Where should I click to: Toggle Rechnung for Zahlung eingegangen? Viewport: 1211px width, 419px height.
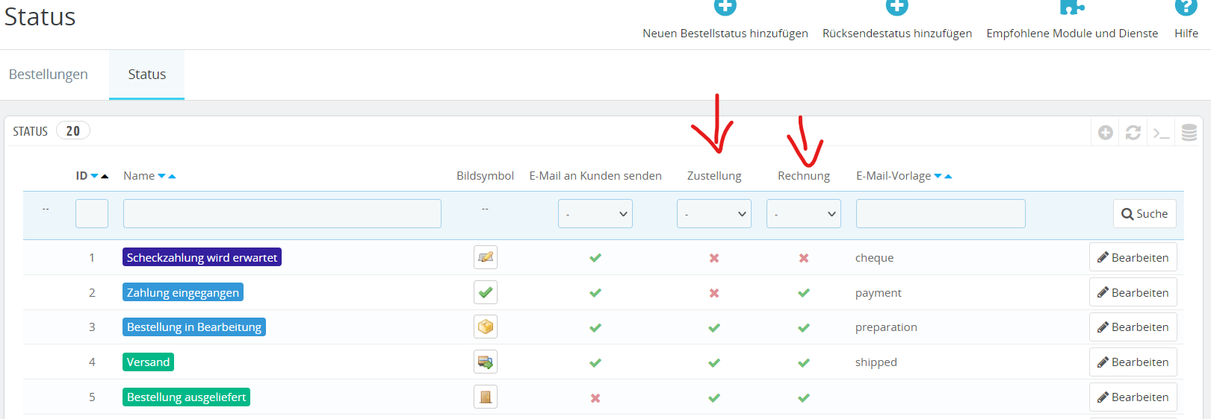[x=804, y=293]
